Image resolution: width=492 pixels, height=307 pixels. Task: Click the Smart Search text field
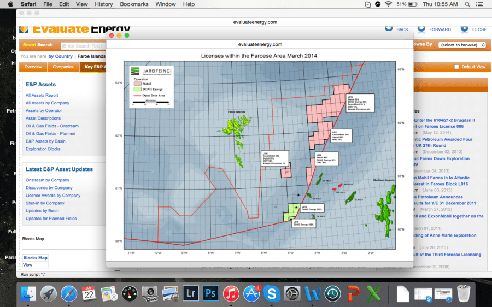tap(82, 45)
